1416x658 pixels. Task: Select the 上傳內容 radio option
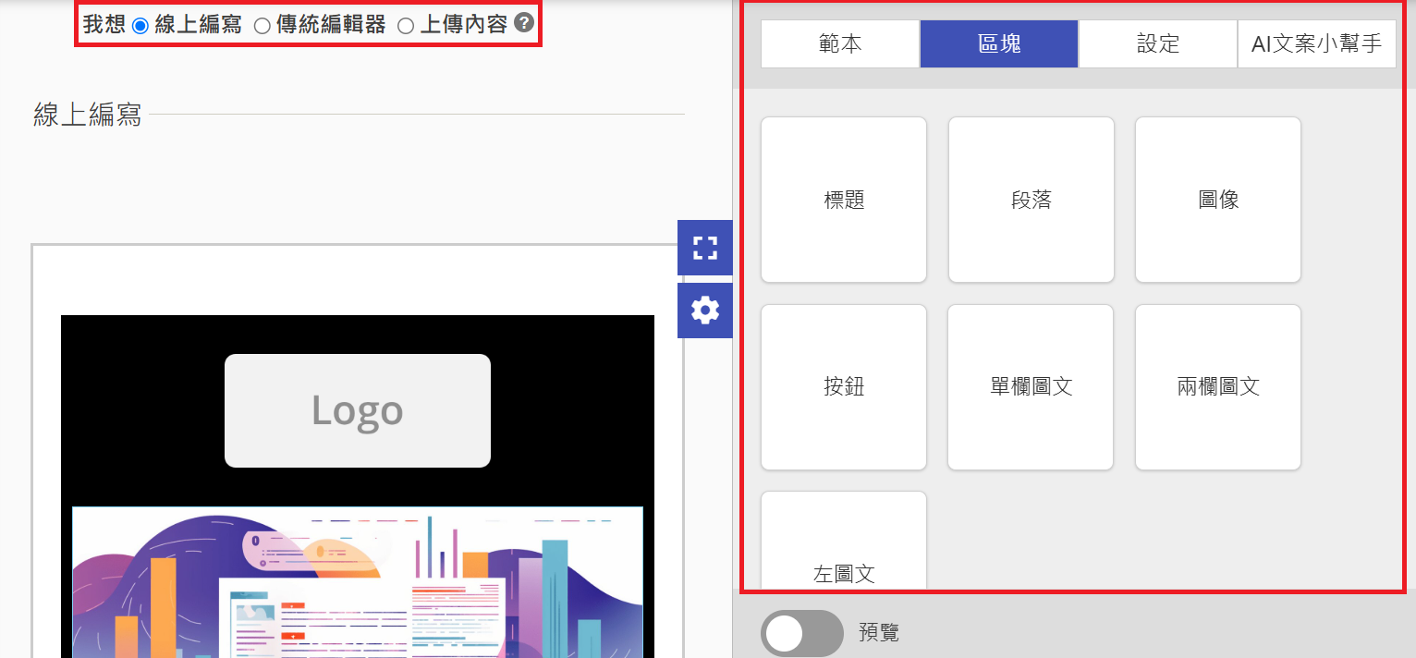point(406,26)
